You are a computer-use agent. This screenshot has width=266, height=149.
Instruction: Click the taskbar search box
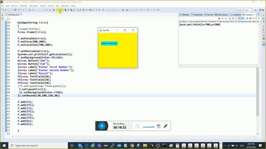(38, 145)
